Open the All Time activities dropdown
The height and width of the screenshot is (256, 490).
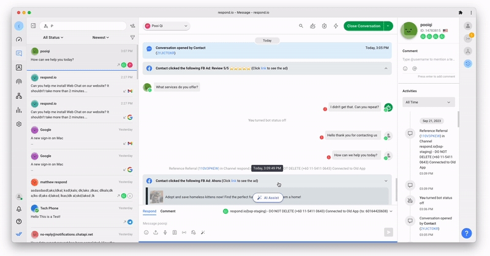[429, 102]
